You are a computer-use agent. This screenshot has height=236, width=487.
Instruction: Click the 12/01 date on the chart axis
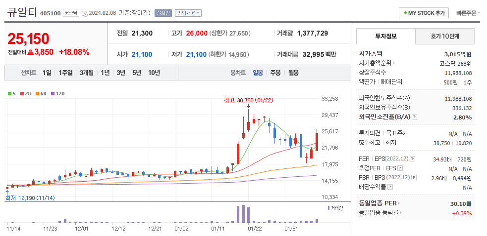click(82, 229)
